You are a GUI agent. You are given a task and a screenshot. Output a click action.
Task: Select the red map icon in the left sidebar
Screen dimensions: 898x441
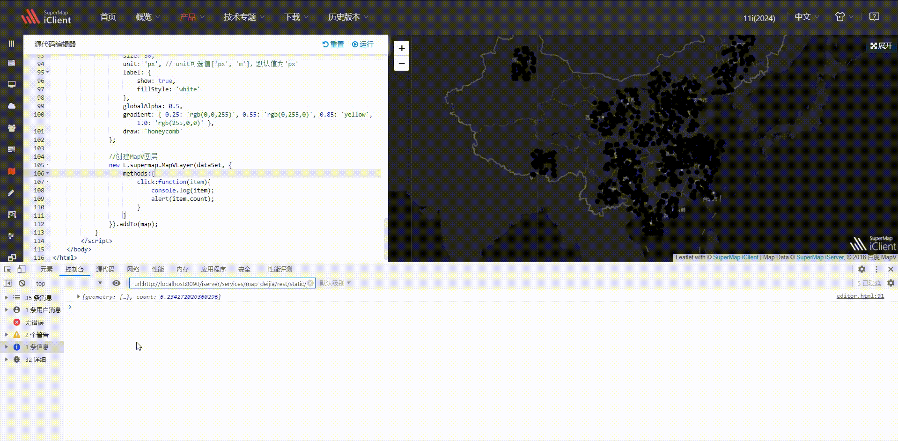point(11,171)
